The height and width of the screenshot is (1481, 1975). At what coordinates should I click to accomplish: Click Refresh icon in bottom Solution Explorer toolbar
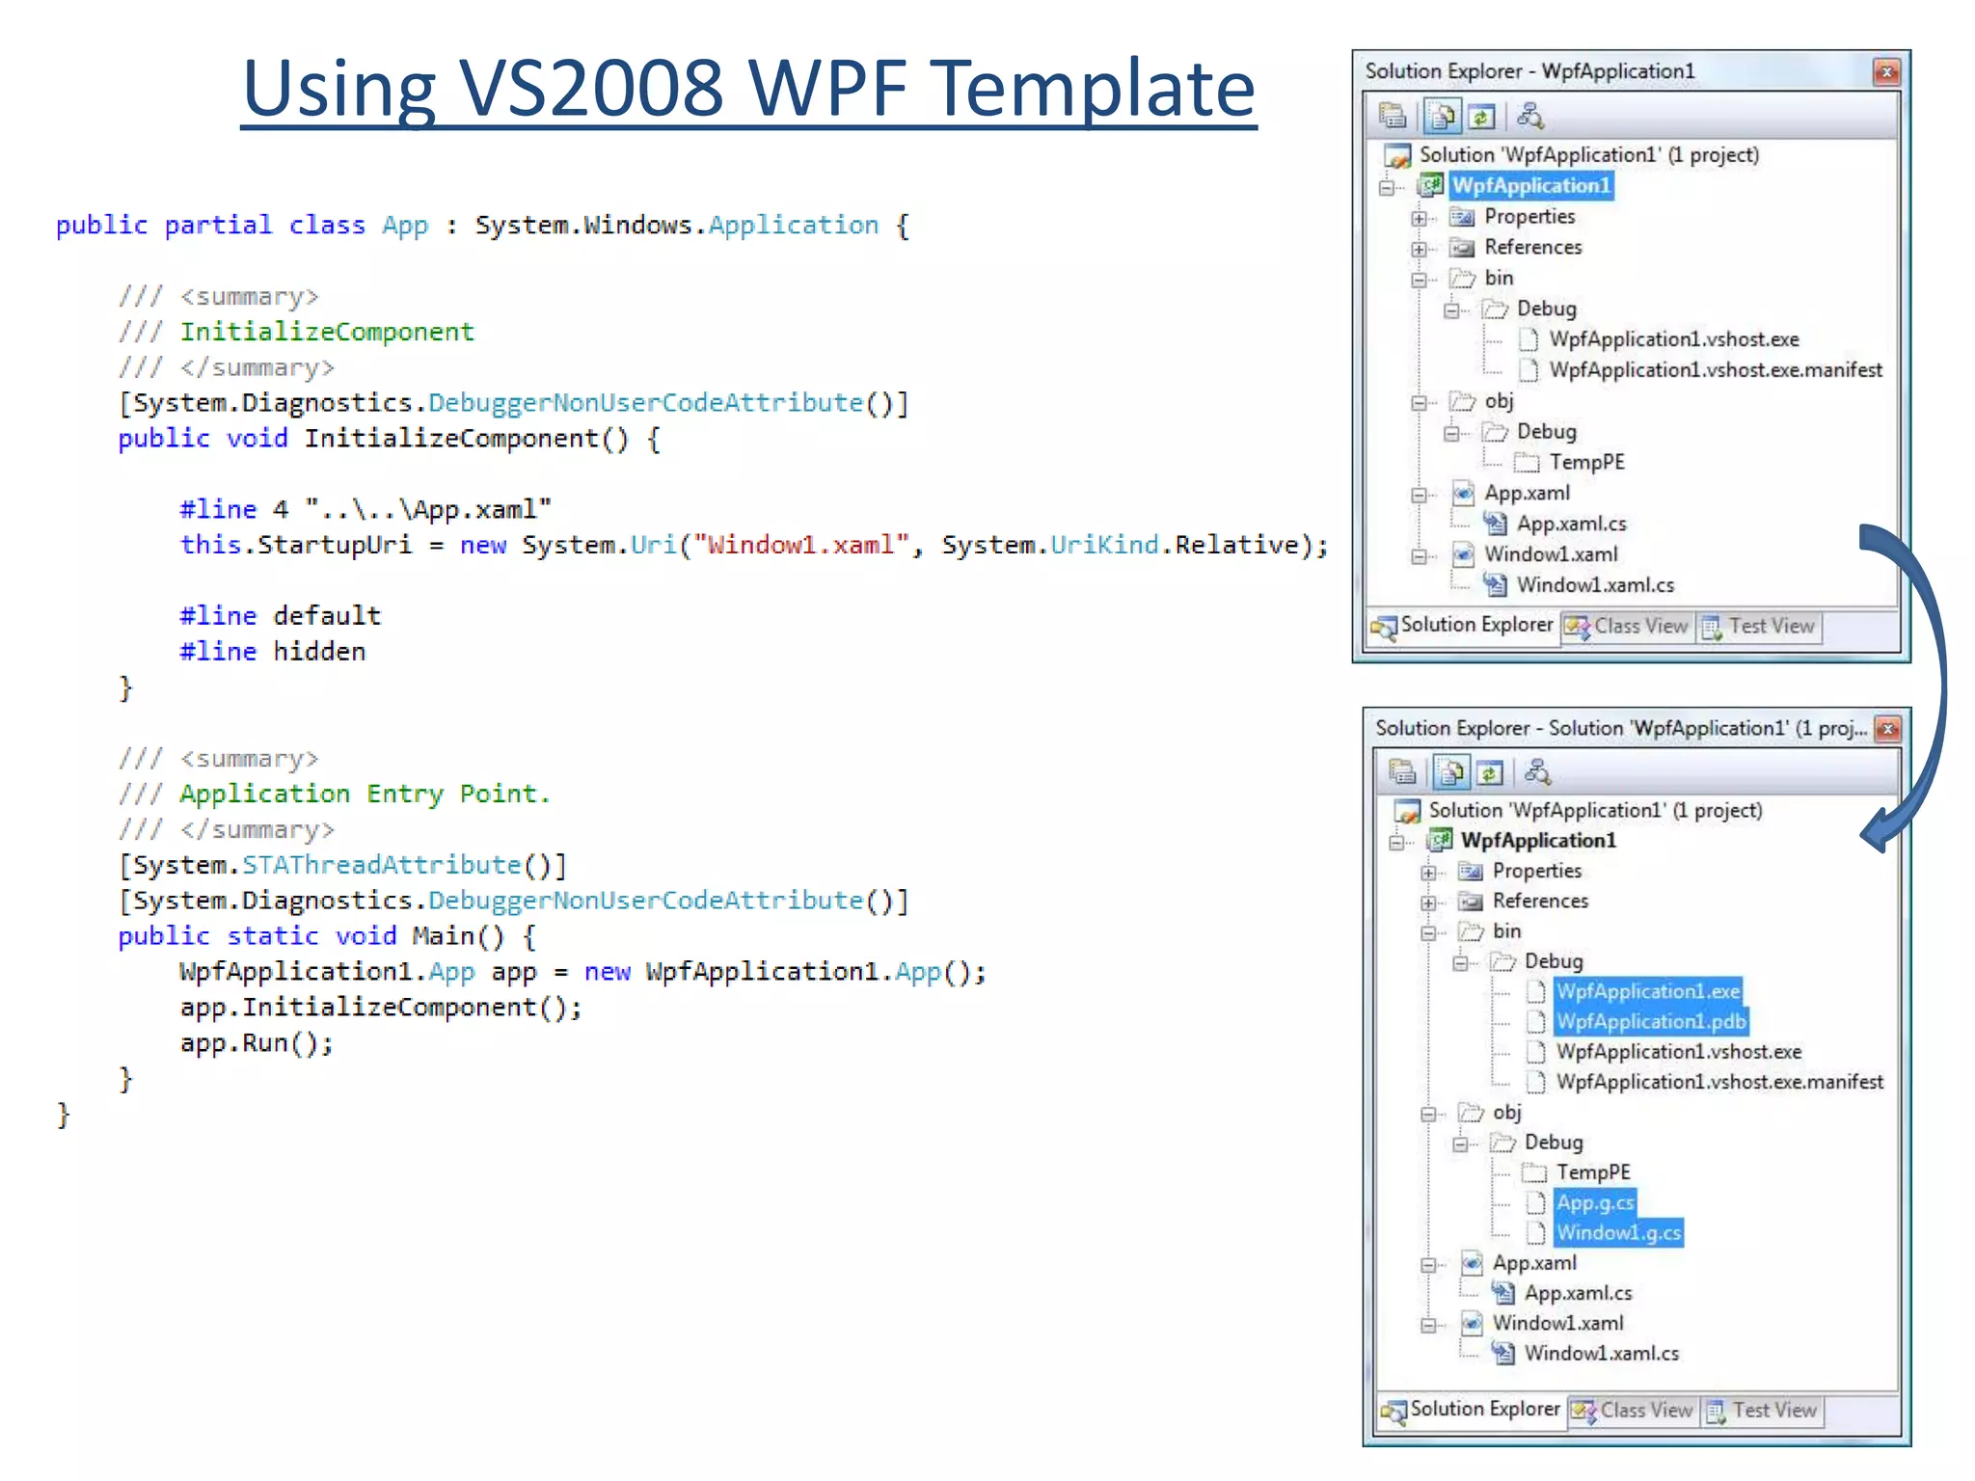pos(1491,771)
